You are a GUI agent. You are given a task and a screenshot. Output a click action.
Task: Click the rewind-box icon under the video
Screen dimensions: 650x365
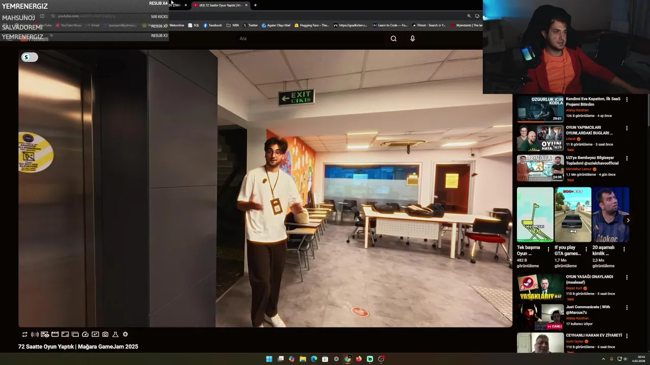(x=95, y=335)
